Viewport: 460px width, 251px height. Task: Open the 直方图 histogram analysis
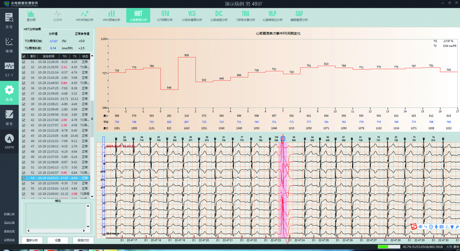click(x=31, y=16)
